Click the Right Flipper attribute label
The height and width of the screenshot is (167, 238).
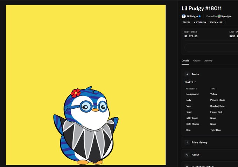click(192, 124)
